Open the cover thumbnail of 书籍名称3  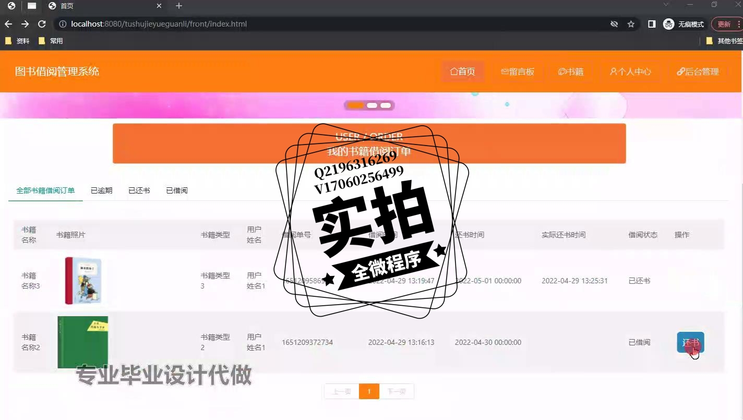(x=83, y=281)
